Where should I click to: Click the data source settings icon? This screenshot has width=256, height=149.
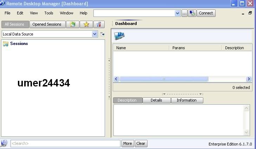click(x=102, y=34)
